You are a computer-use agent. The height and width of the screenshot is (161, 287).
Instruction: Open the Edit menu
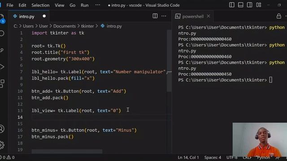[x=22, y=5]
